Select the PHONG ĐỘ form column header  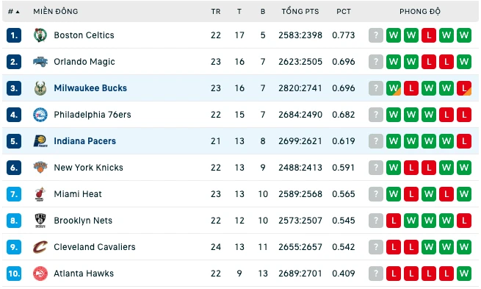(x=419, y=12)
